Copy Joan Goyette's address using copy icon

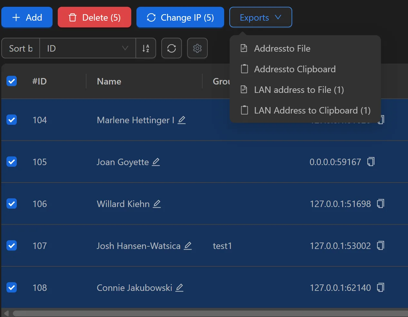point(370,162)
